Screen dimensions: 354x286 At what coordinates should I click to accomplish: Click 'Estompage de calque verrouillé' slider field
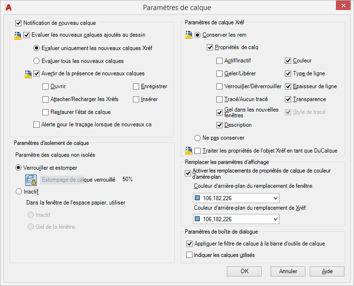click(x=77, y=180)
